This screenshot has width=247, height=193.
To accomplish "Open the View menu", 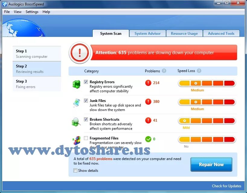I will point(18,12).
